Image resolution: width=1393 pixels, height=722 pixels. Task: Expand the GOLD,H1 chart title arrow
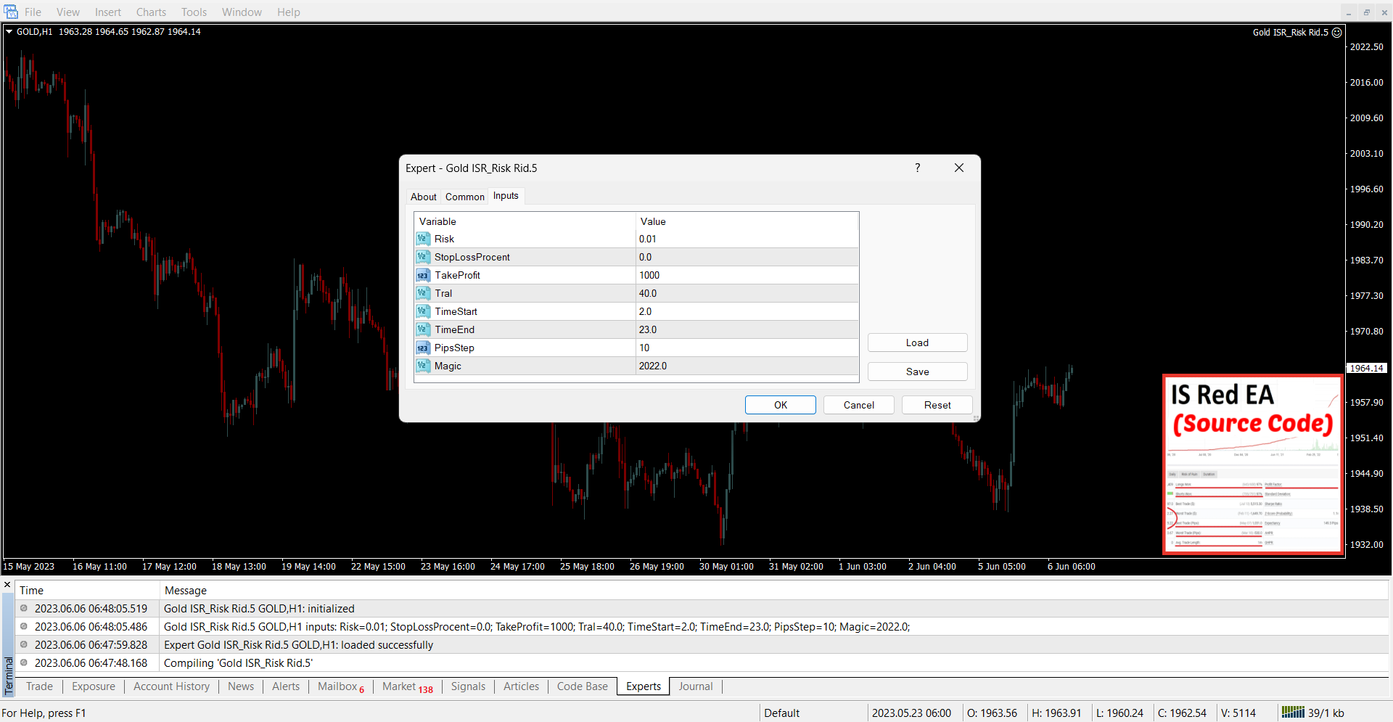point(9,31)
